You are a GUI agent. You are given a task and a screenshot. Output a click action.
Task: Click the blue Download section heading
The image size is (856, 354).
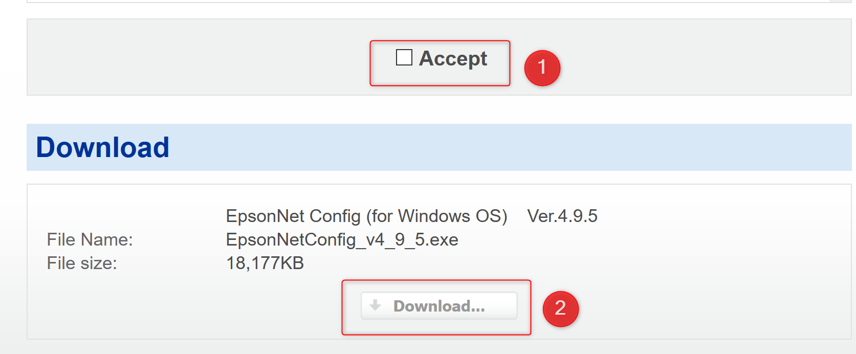(102, 147)
